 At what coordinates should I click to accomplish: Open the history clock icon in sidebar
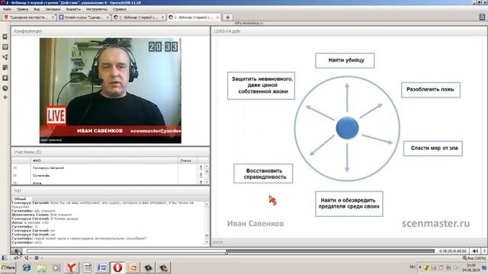[x=5, y=88]
